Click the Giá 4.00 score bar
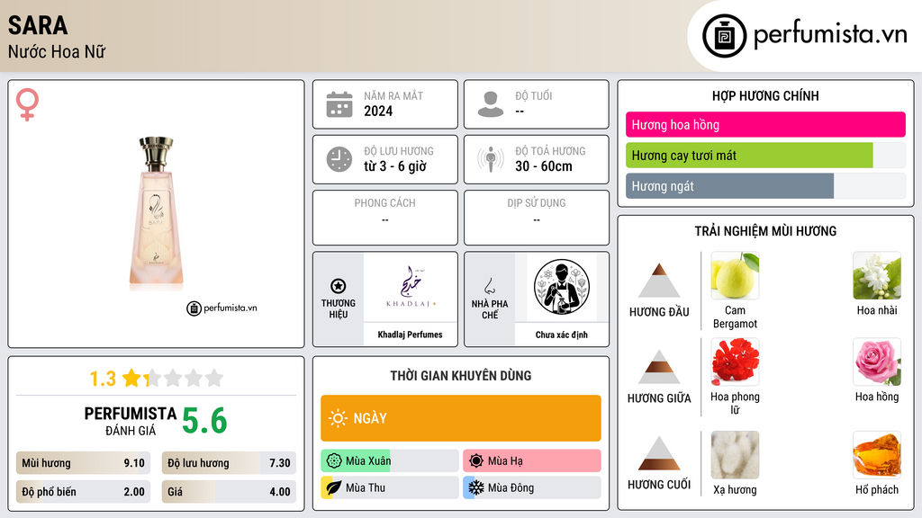 (x=229, y=492)
